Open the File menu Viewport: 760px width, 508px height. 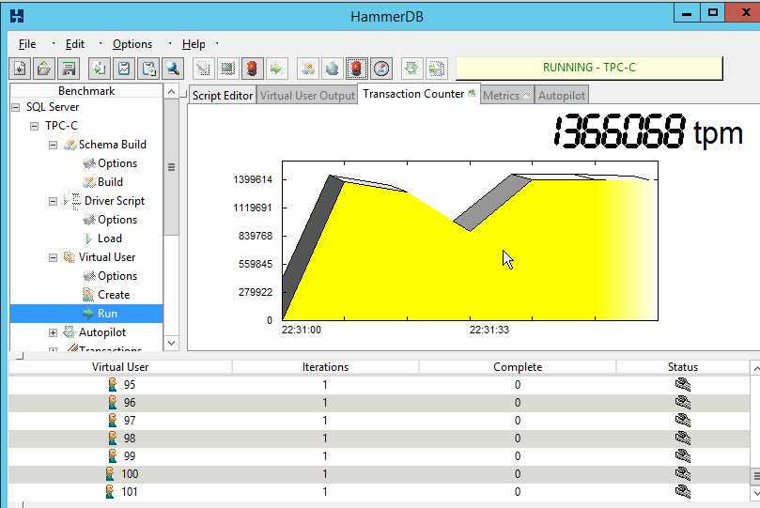[x=27, y=44]
